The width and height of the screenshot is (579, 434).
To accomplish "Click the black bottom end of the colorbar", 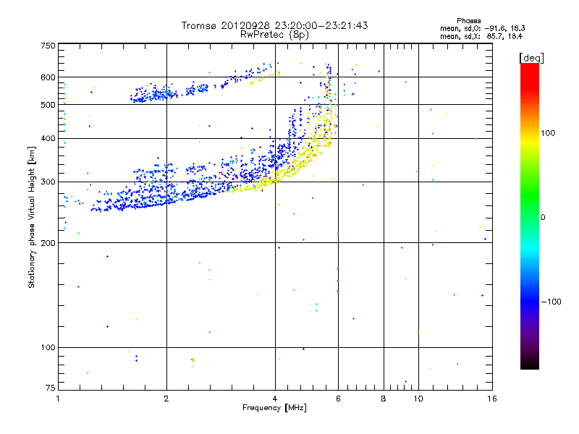I will 530,364.
